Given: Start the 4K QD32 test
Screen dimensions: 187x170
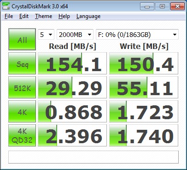Looking at the screenshot, I should tap(22, 135).
